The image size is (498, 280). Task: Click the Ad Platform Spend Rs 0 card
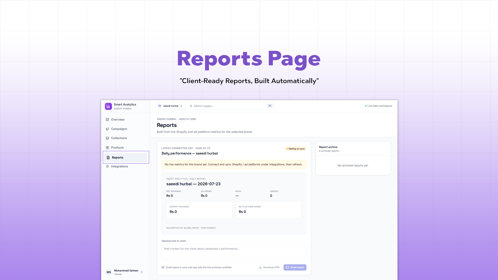268,210
